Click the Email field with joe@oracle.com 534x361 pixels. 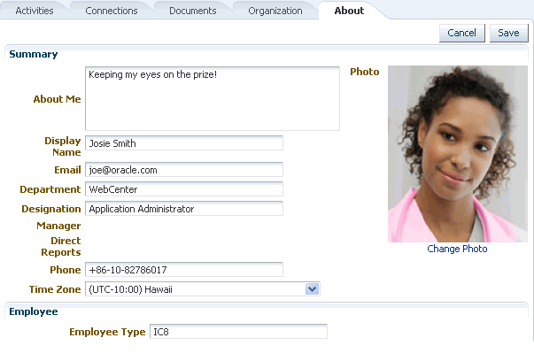tap(184, 170)
